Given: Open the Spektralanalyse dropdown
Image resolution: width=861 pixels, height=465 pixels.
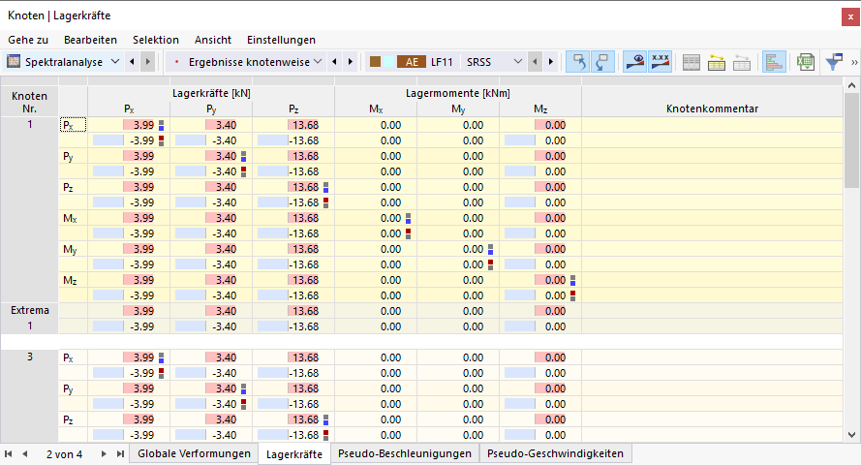Looking at the screenshot, I should [x=114, y=61].
